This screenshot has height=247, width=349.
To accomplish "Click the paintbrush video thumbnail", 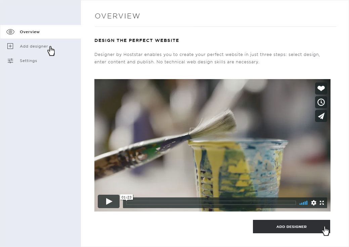I will pyautogui.click(x=212, y=138).
